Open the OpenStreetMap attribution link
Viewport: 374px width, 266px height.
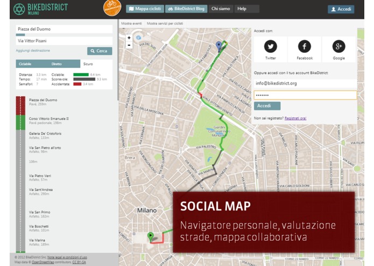[43, 262]
